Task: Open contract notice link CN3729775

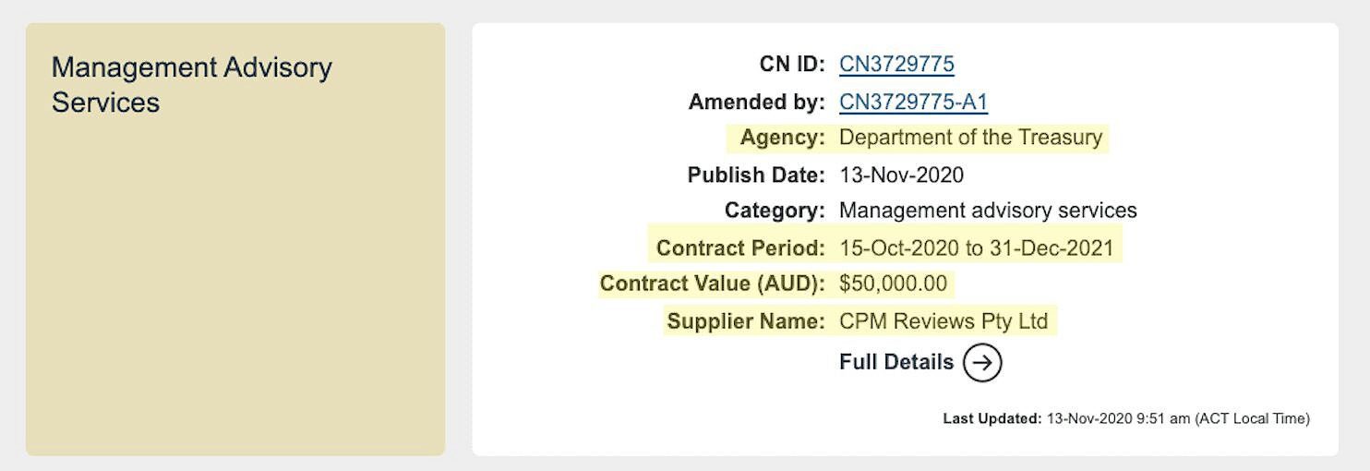Action: click(x=896, y=64)
